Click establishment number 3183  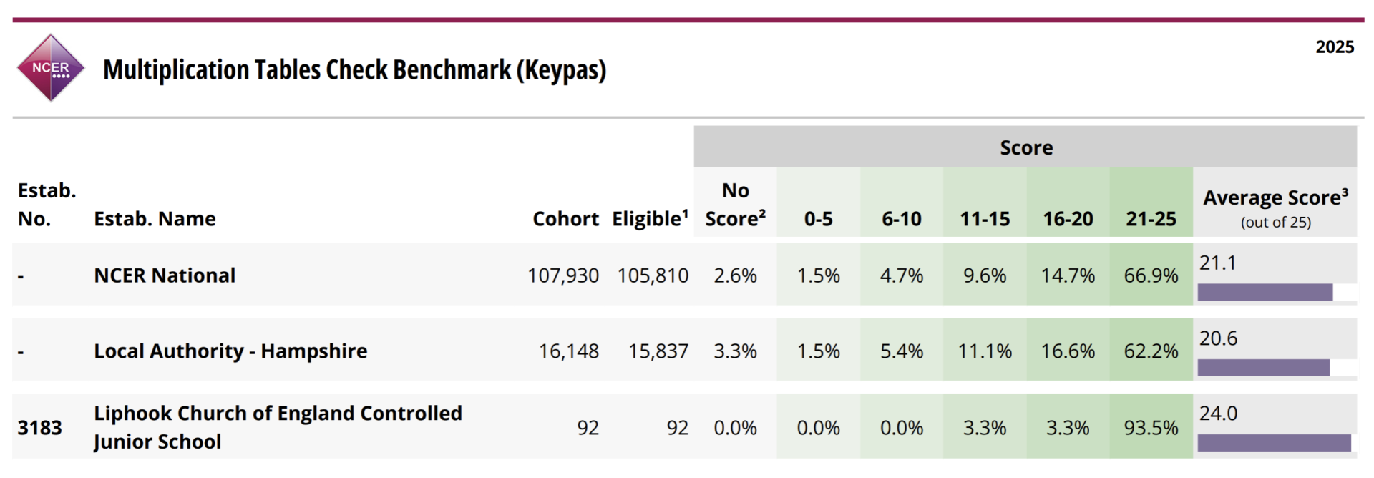[x=40, y=428]
